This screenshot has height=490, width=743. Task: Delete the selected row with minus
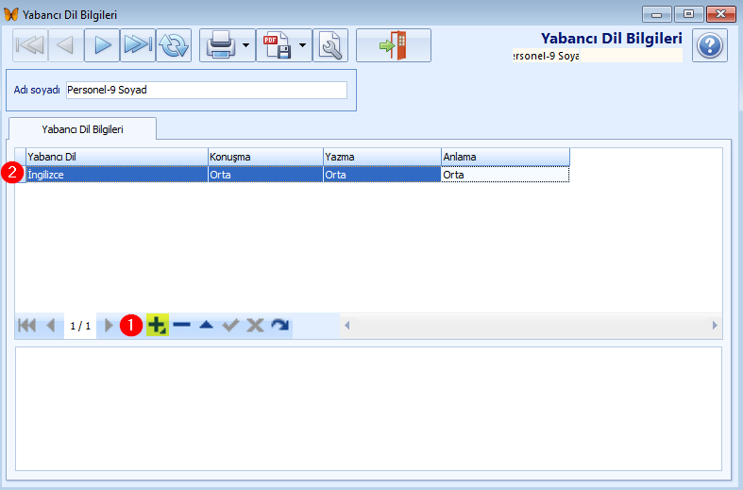[182, 325]
